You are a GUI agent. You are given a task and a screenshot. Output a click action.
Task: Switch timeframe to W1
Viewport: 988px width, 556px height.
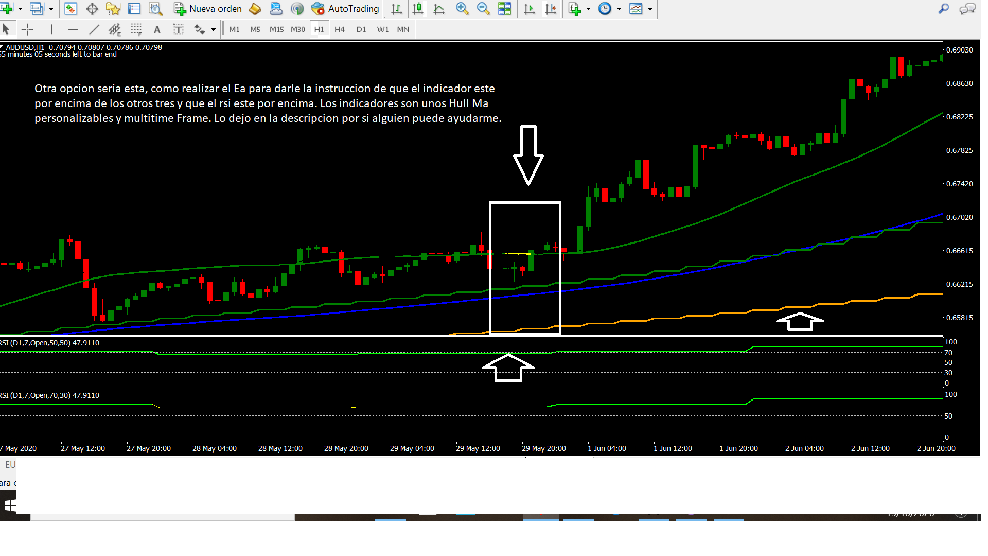tap(383, 29)
